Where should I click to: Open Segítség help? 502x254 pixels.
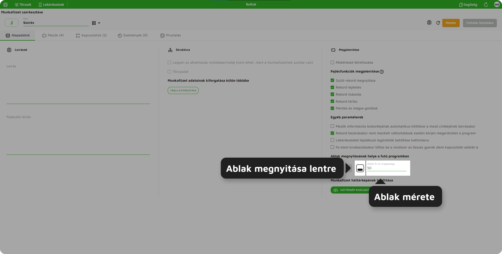pos(468,4)
